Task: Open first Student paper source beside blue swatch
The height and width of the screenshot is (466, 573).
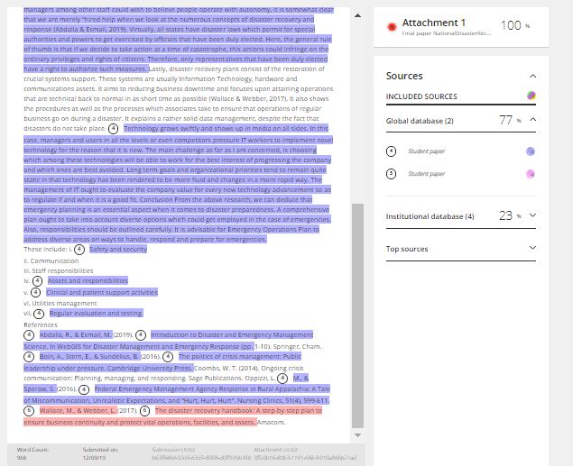Action: click(x=427, y=151)
